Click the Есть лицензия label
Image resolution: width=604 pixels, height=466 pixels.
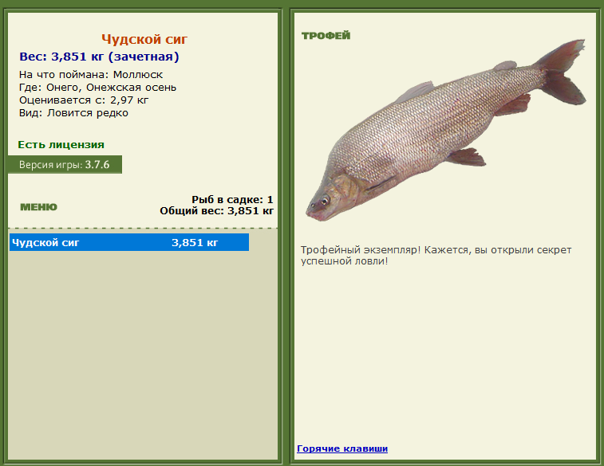pyautogui.click(x=61, y=144)
